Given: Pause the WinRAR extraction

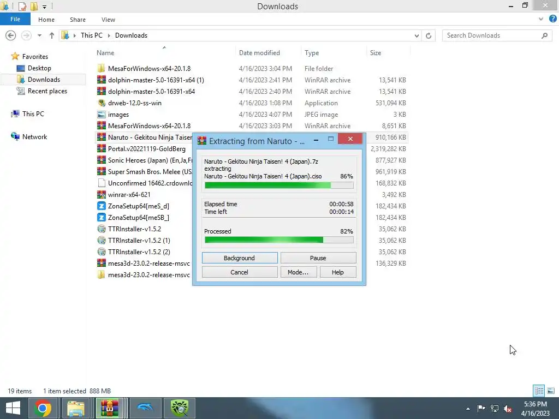Looking at the screenshot, I should (x=318, y=258).
